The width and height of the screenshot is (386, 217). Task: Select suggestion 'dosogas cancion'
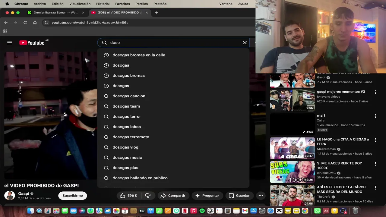click(x=173, y=96)
